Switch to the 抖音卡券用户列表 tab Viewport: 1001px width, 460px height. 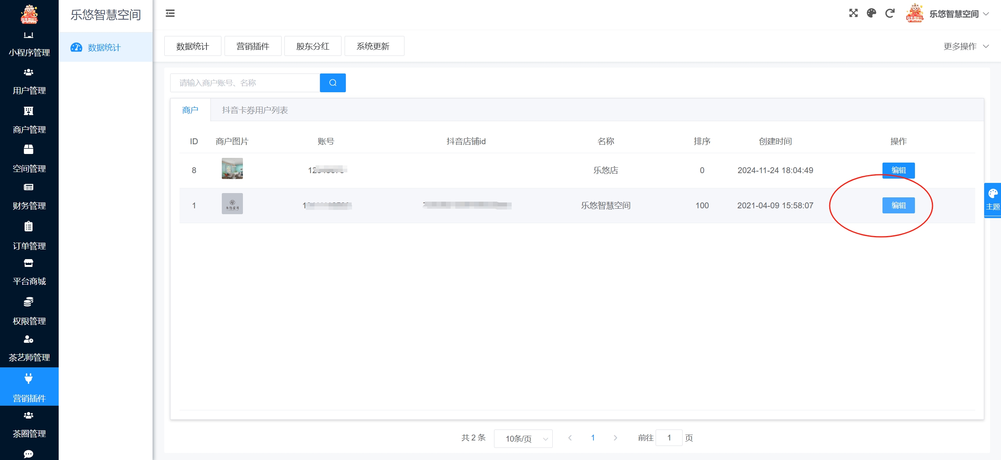255,110
